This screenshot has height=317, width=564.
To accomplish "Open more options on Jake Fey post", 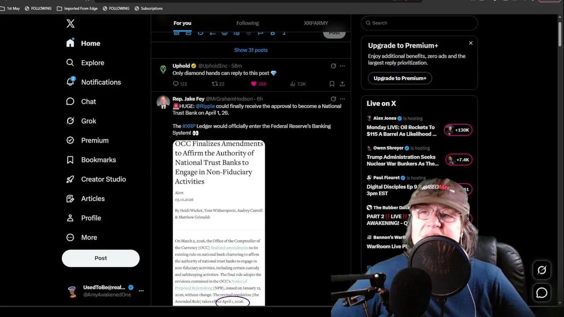I will [342, 99].
